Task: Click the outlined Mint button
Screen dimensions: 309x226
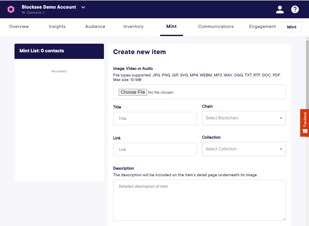Action: [292, 27]
